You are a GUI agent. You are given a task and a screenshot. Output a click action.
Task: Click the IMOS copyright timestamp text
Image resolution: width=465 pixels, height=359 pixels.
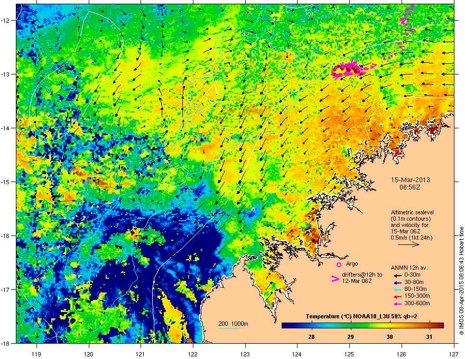(x=461, y=281)
